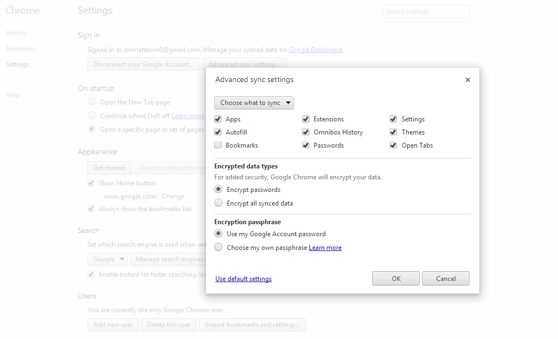Image resolution: width=558 pixels, height=339 pixels.
Task: Select Use my Google Account password
Action: 219,234
